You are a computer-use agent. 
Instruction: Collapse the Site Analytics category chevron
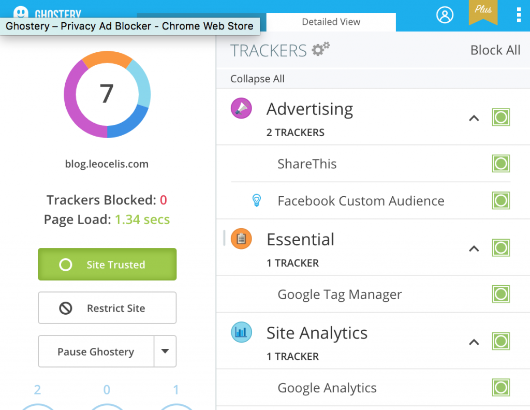pyautogui.click(x=474, y=342)
